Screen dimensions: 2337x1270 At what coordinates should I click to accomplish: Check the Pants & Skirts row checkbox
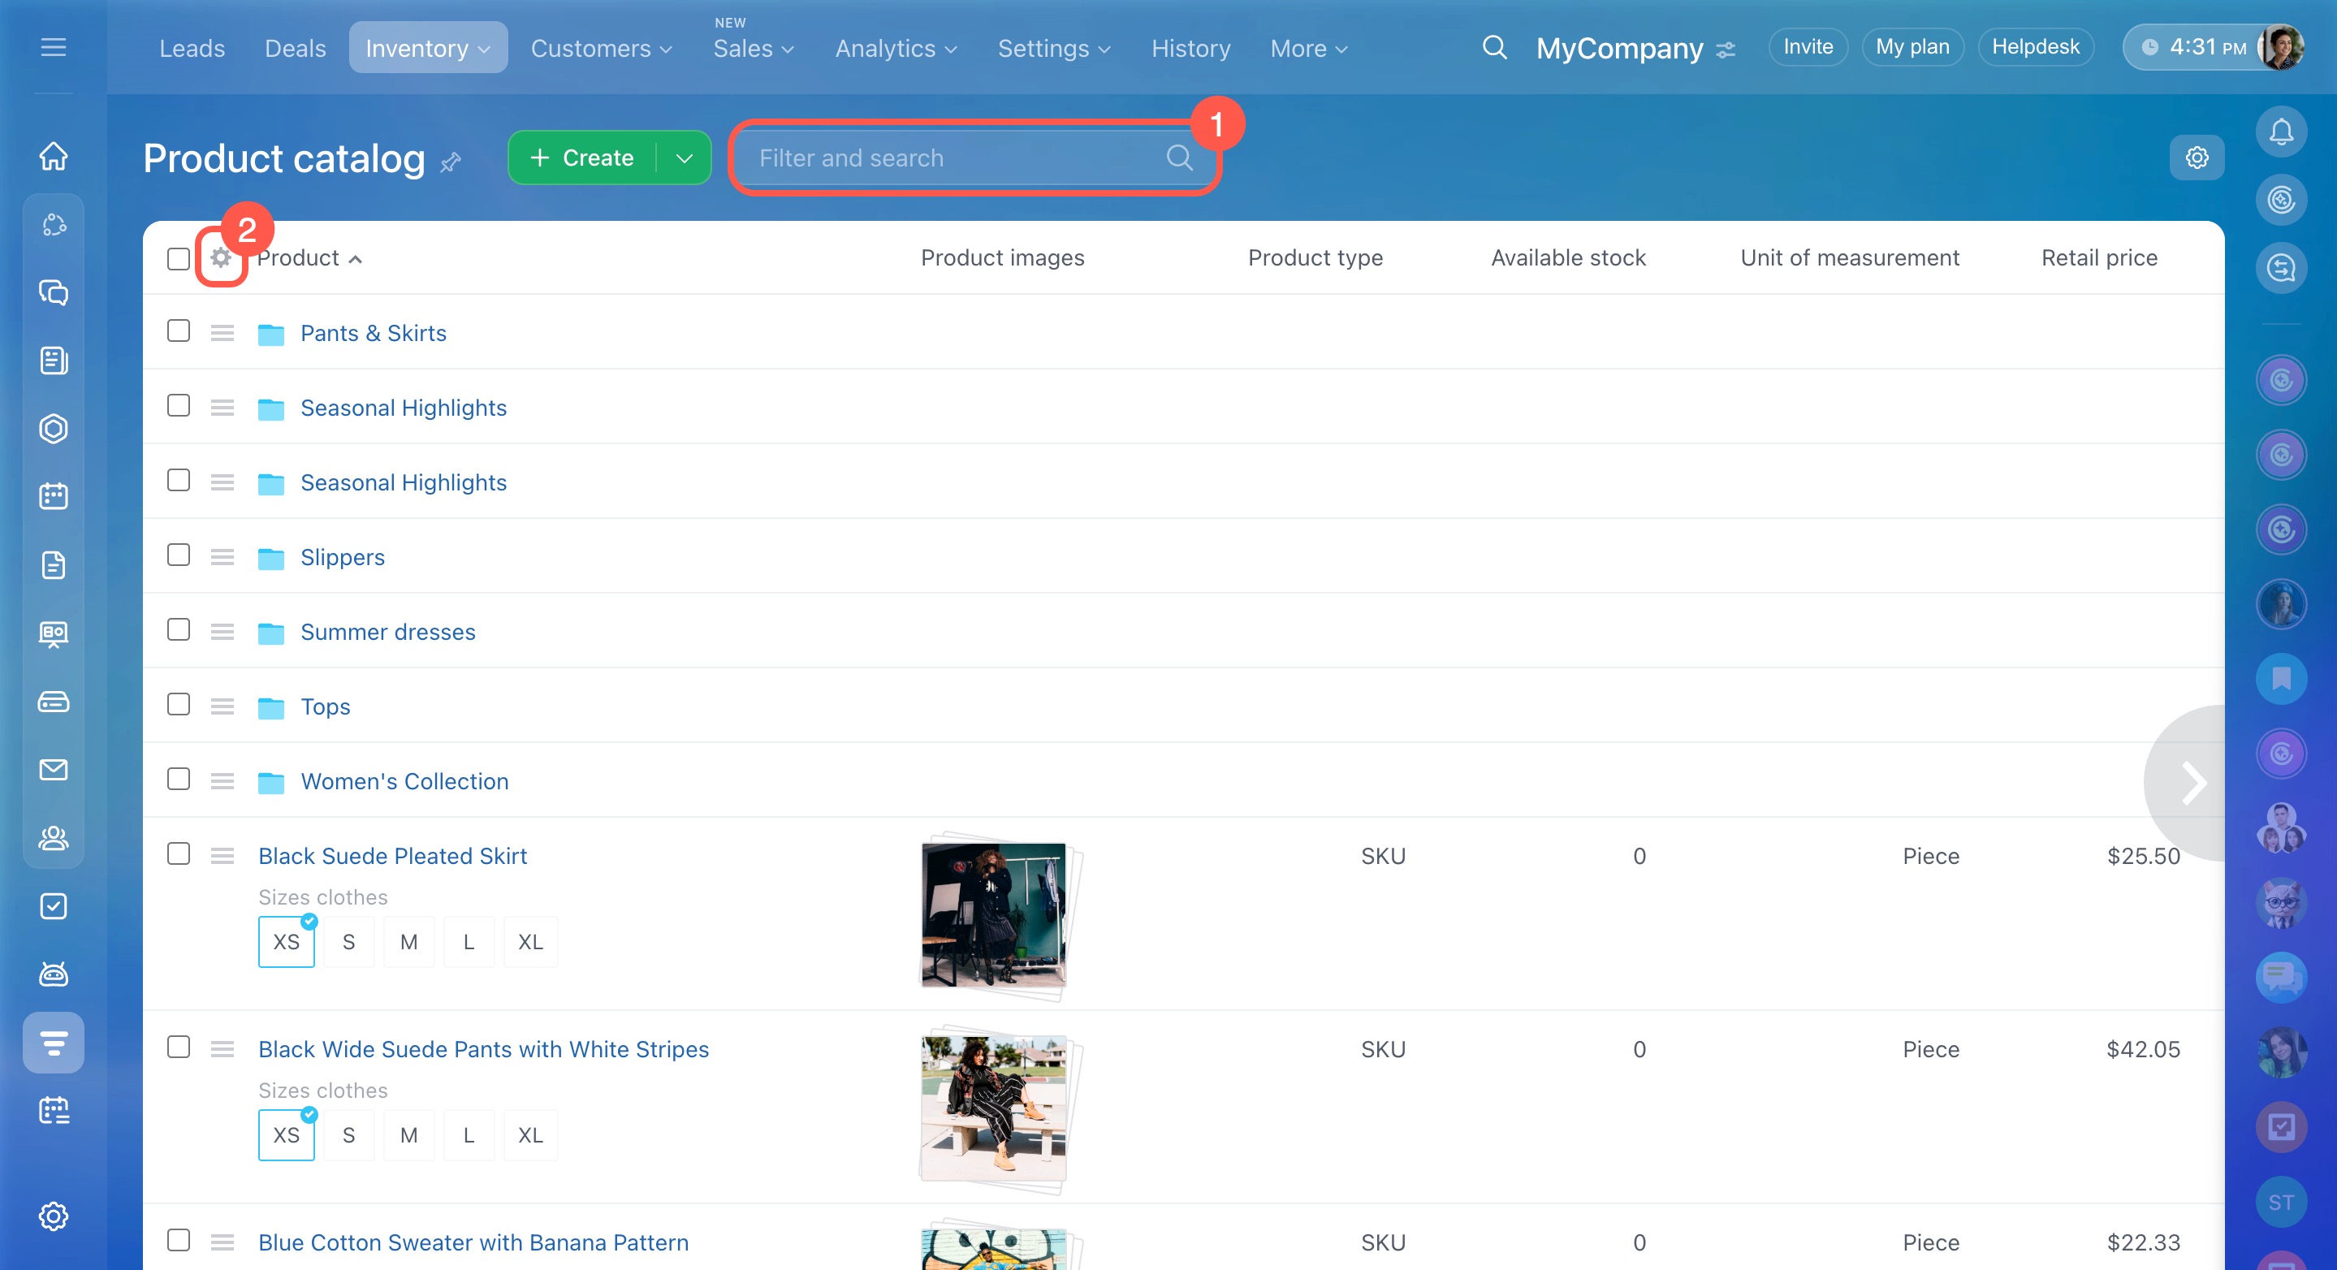click(x=179, y=331)
